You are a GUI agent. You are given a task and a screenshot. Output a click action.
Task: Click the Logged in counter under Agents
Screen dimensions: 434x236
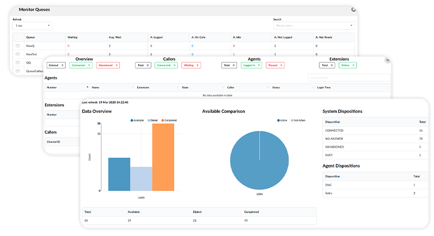[x=252, y=65]
